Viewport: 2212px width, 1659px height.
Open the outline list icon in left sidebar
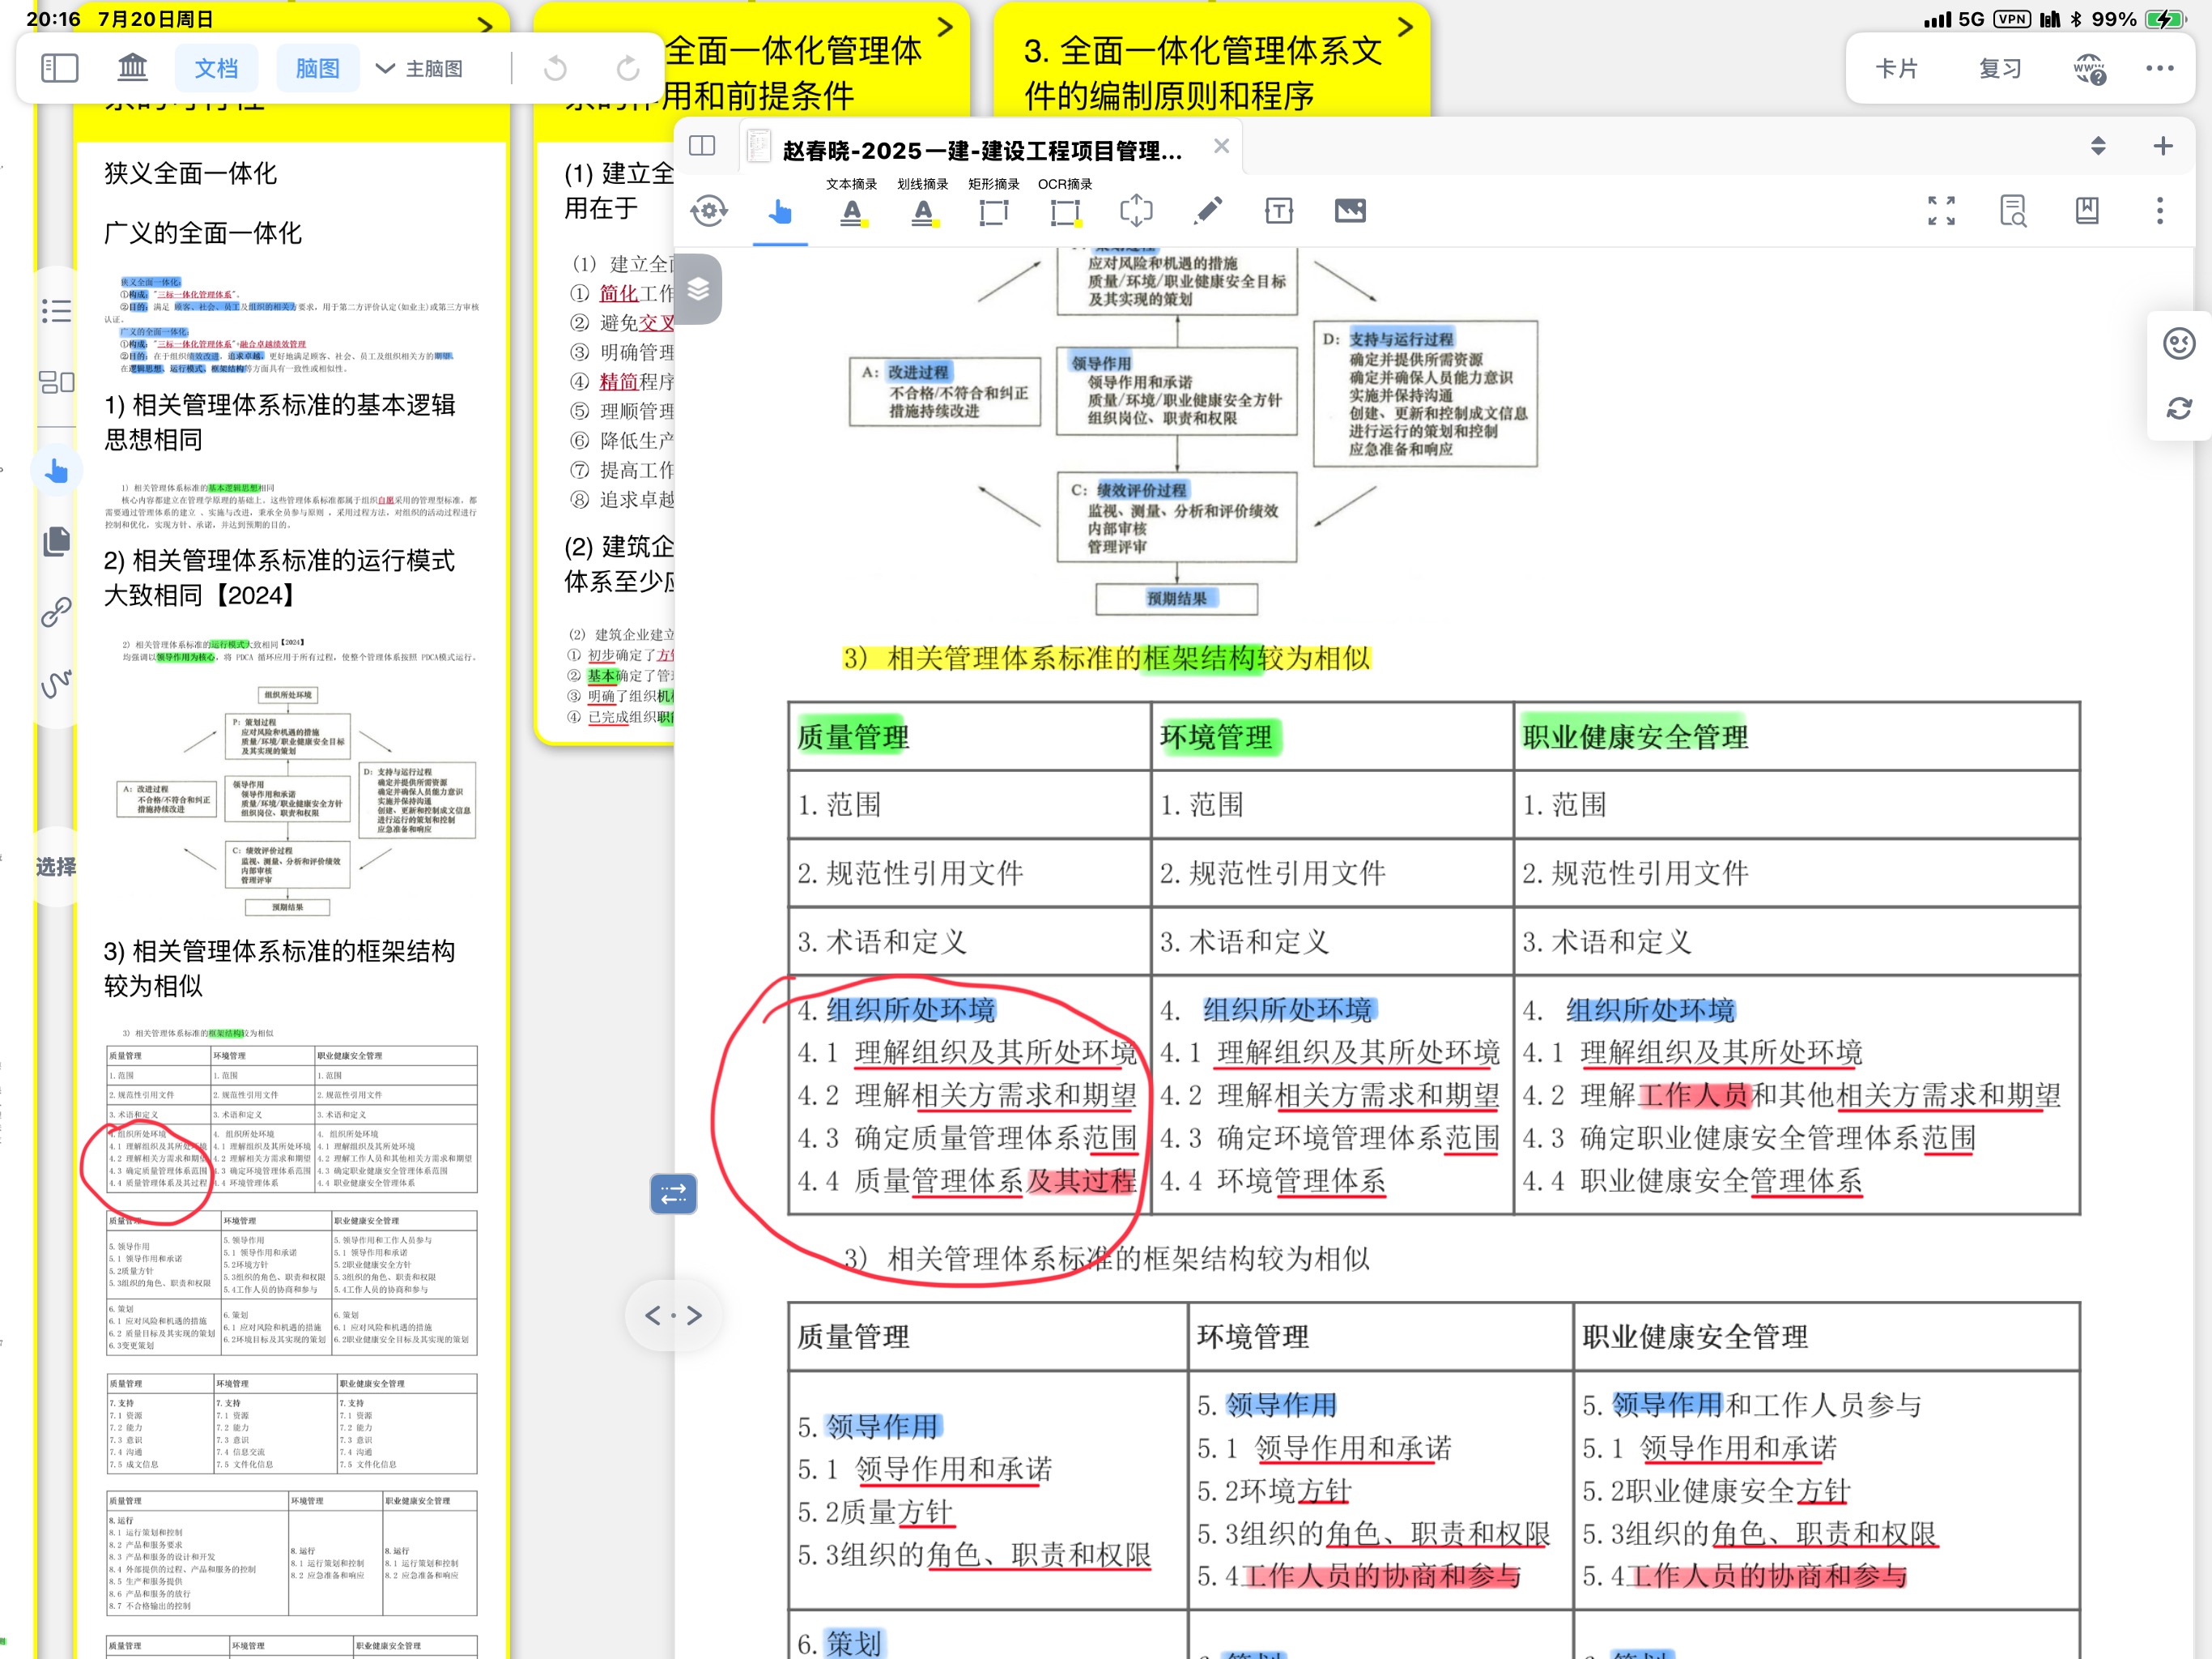(x=56, y=310)
